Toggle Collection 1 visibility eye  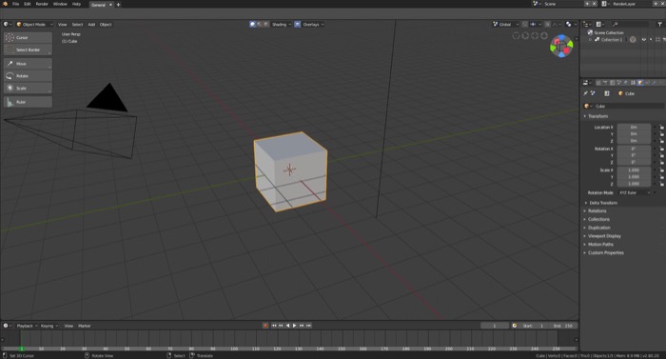[x=644, y=40]
